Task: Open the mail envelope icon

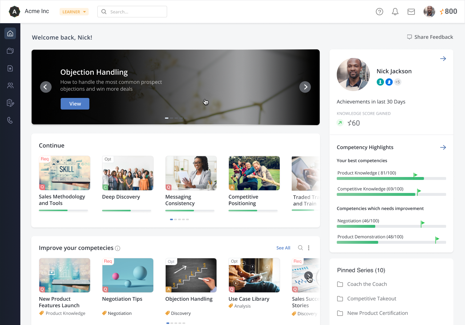Action: 411,11
